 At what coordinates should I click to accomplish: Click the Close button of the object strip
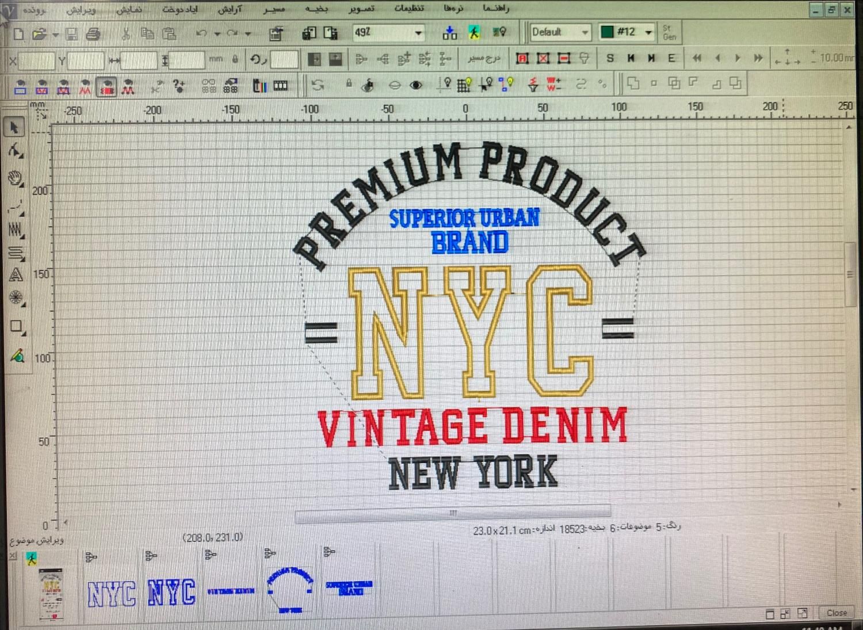click(836, 613)
